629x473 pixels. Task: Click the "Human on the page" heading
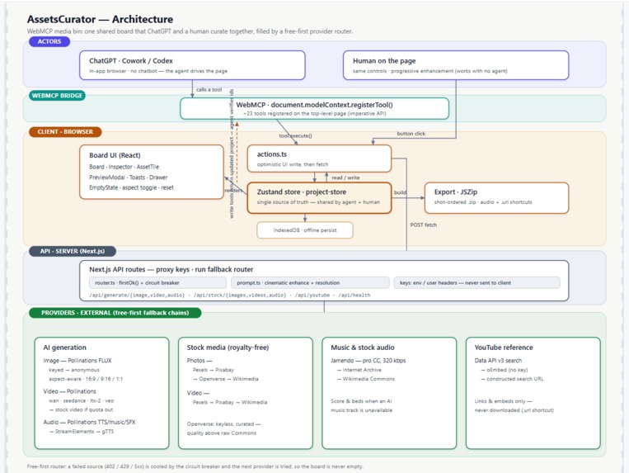click(x=384, y=60)
